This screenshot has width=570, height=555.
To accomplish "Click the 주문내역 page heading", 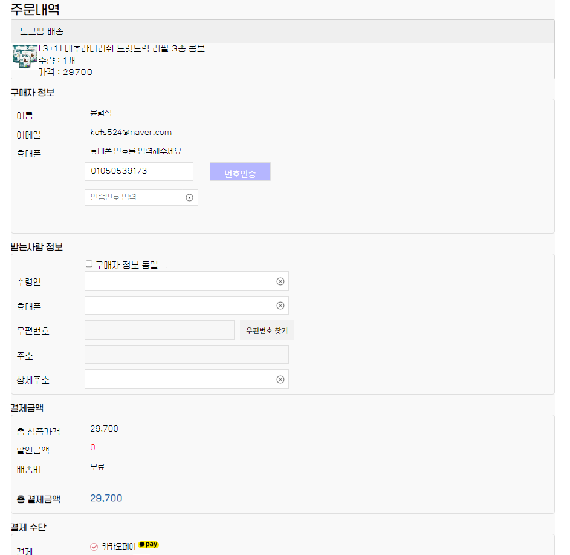I will [x=35, y=9].
